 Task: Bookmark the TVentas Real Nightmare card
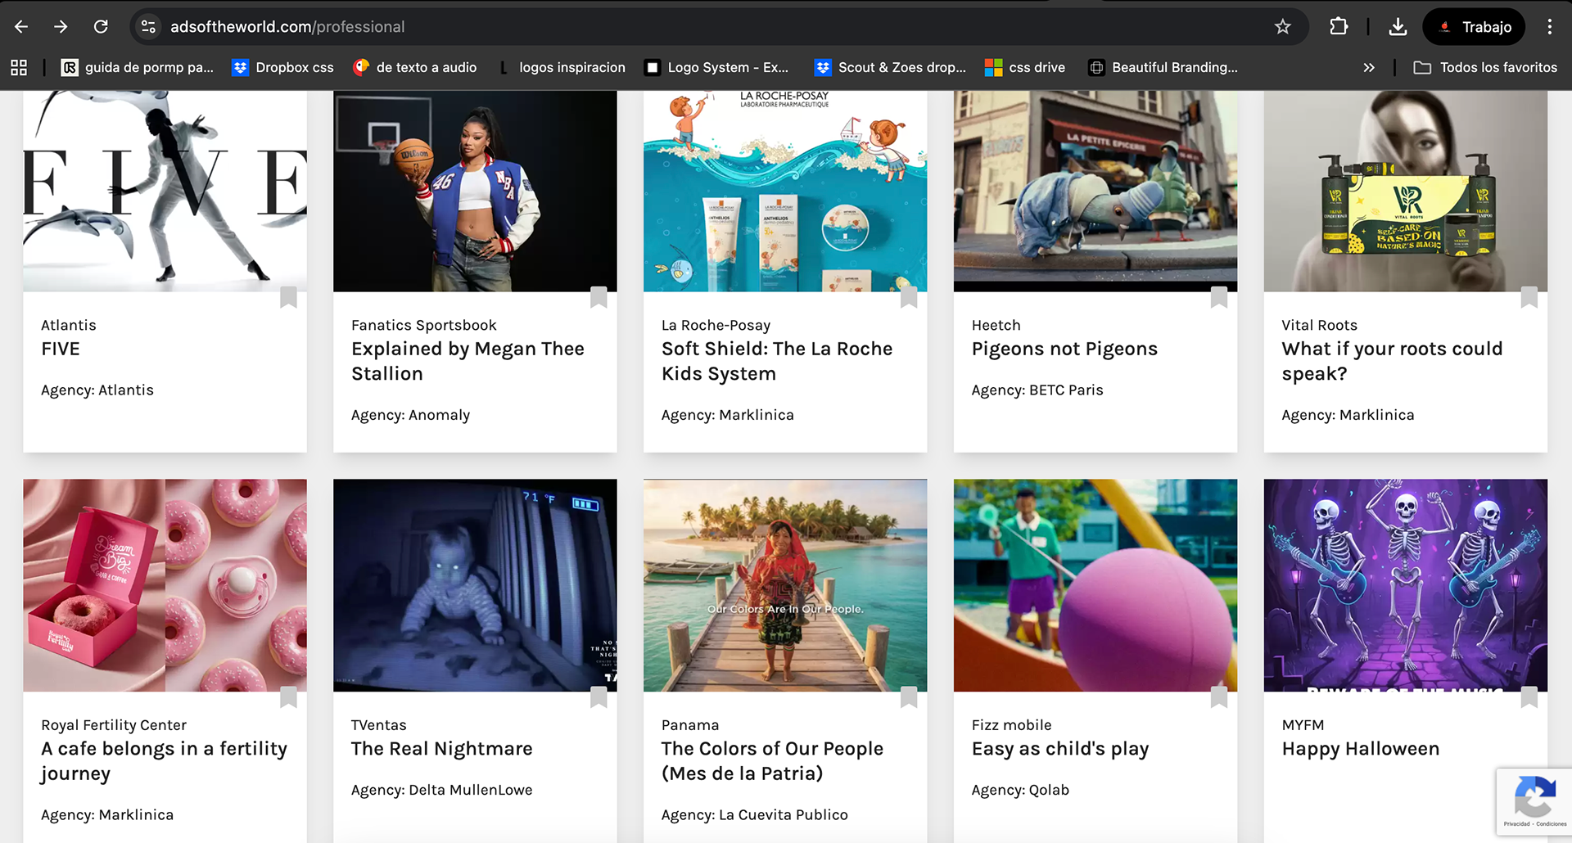tap(599, 697)
